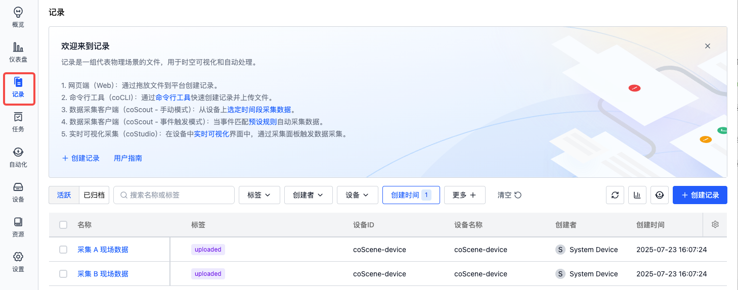This screenshot has height=290, width=738.
Task: Open the 选定时间段采集数据 link
Action: [259, 110]
